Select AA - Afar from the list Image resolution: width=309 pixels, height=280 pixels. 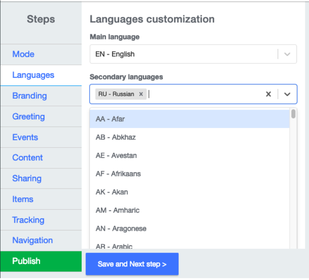click(189, 119)
